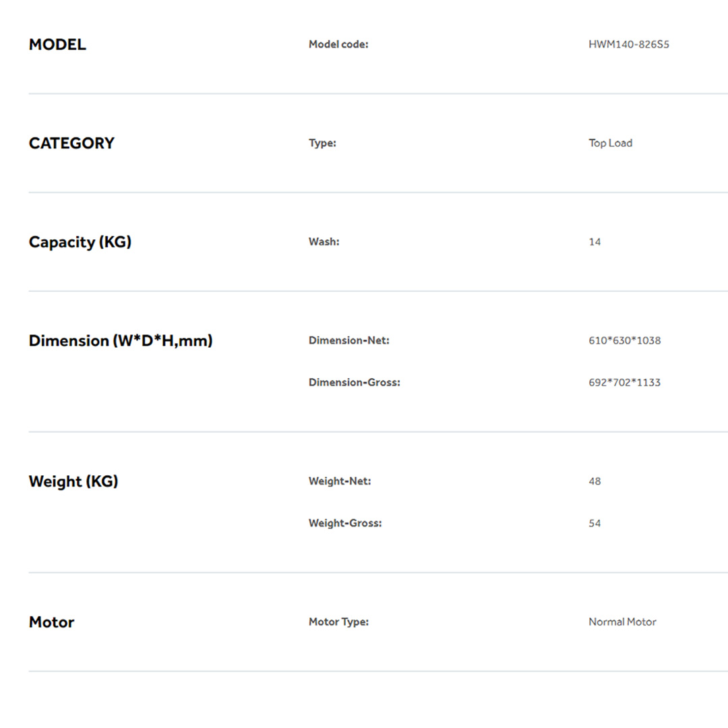Click the wash capacity value 14

click(595, 242)
